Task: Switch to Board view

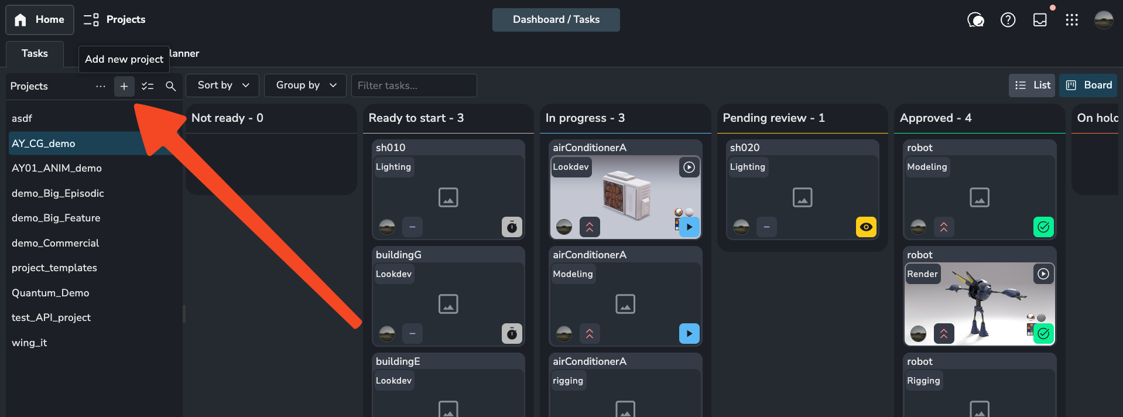Action: [x=1088, y=86]
